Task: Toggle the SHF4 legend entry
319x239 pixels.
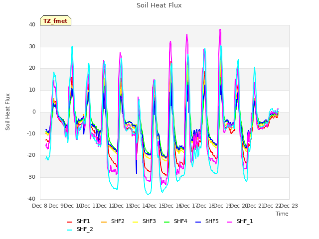Action: (x=175, y=221)
